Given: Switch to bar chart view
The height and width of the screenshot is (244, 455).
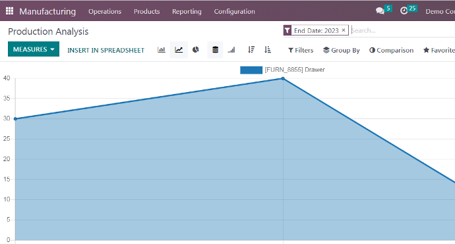Looking at the screenshot, I should coord(162,50).
